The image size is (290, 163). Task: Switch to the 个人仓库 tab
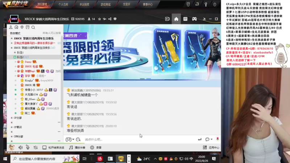tap(63, 4)
